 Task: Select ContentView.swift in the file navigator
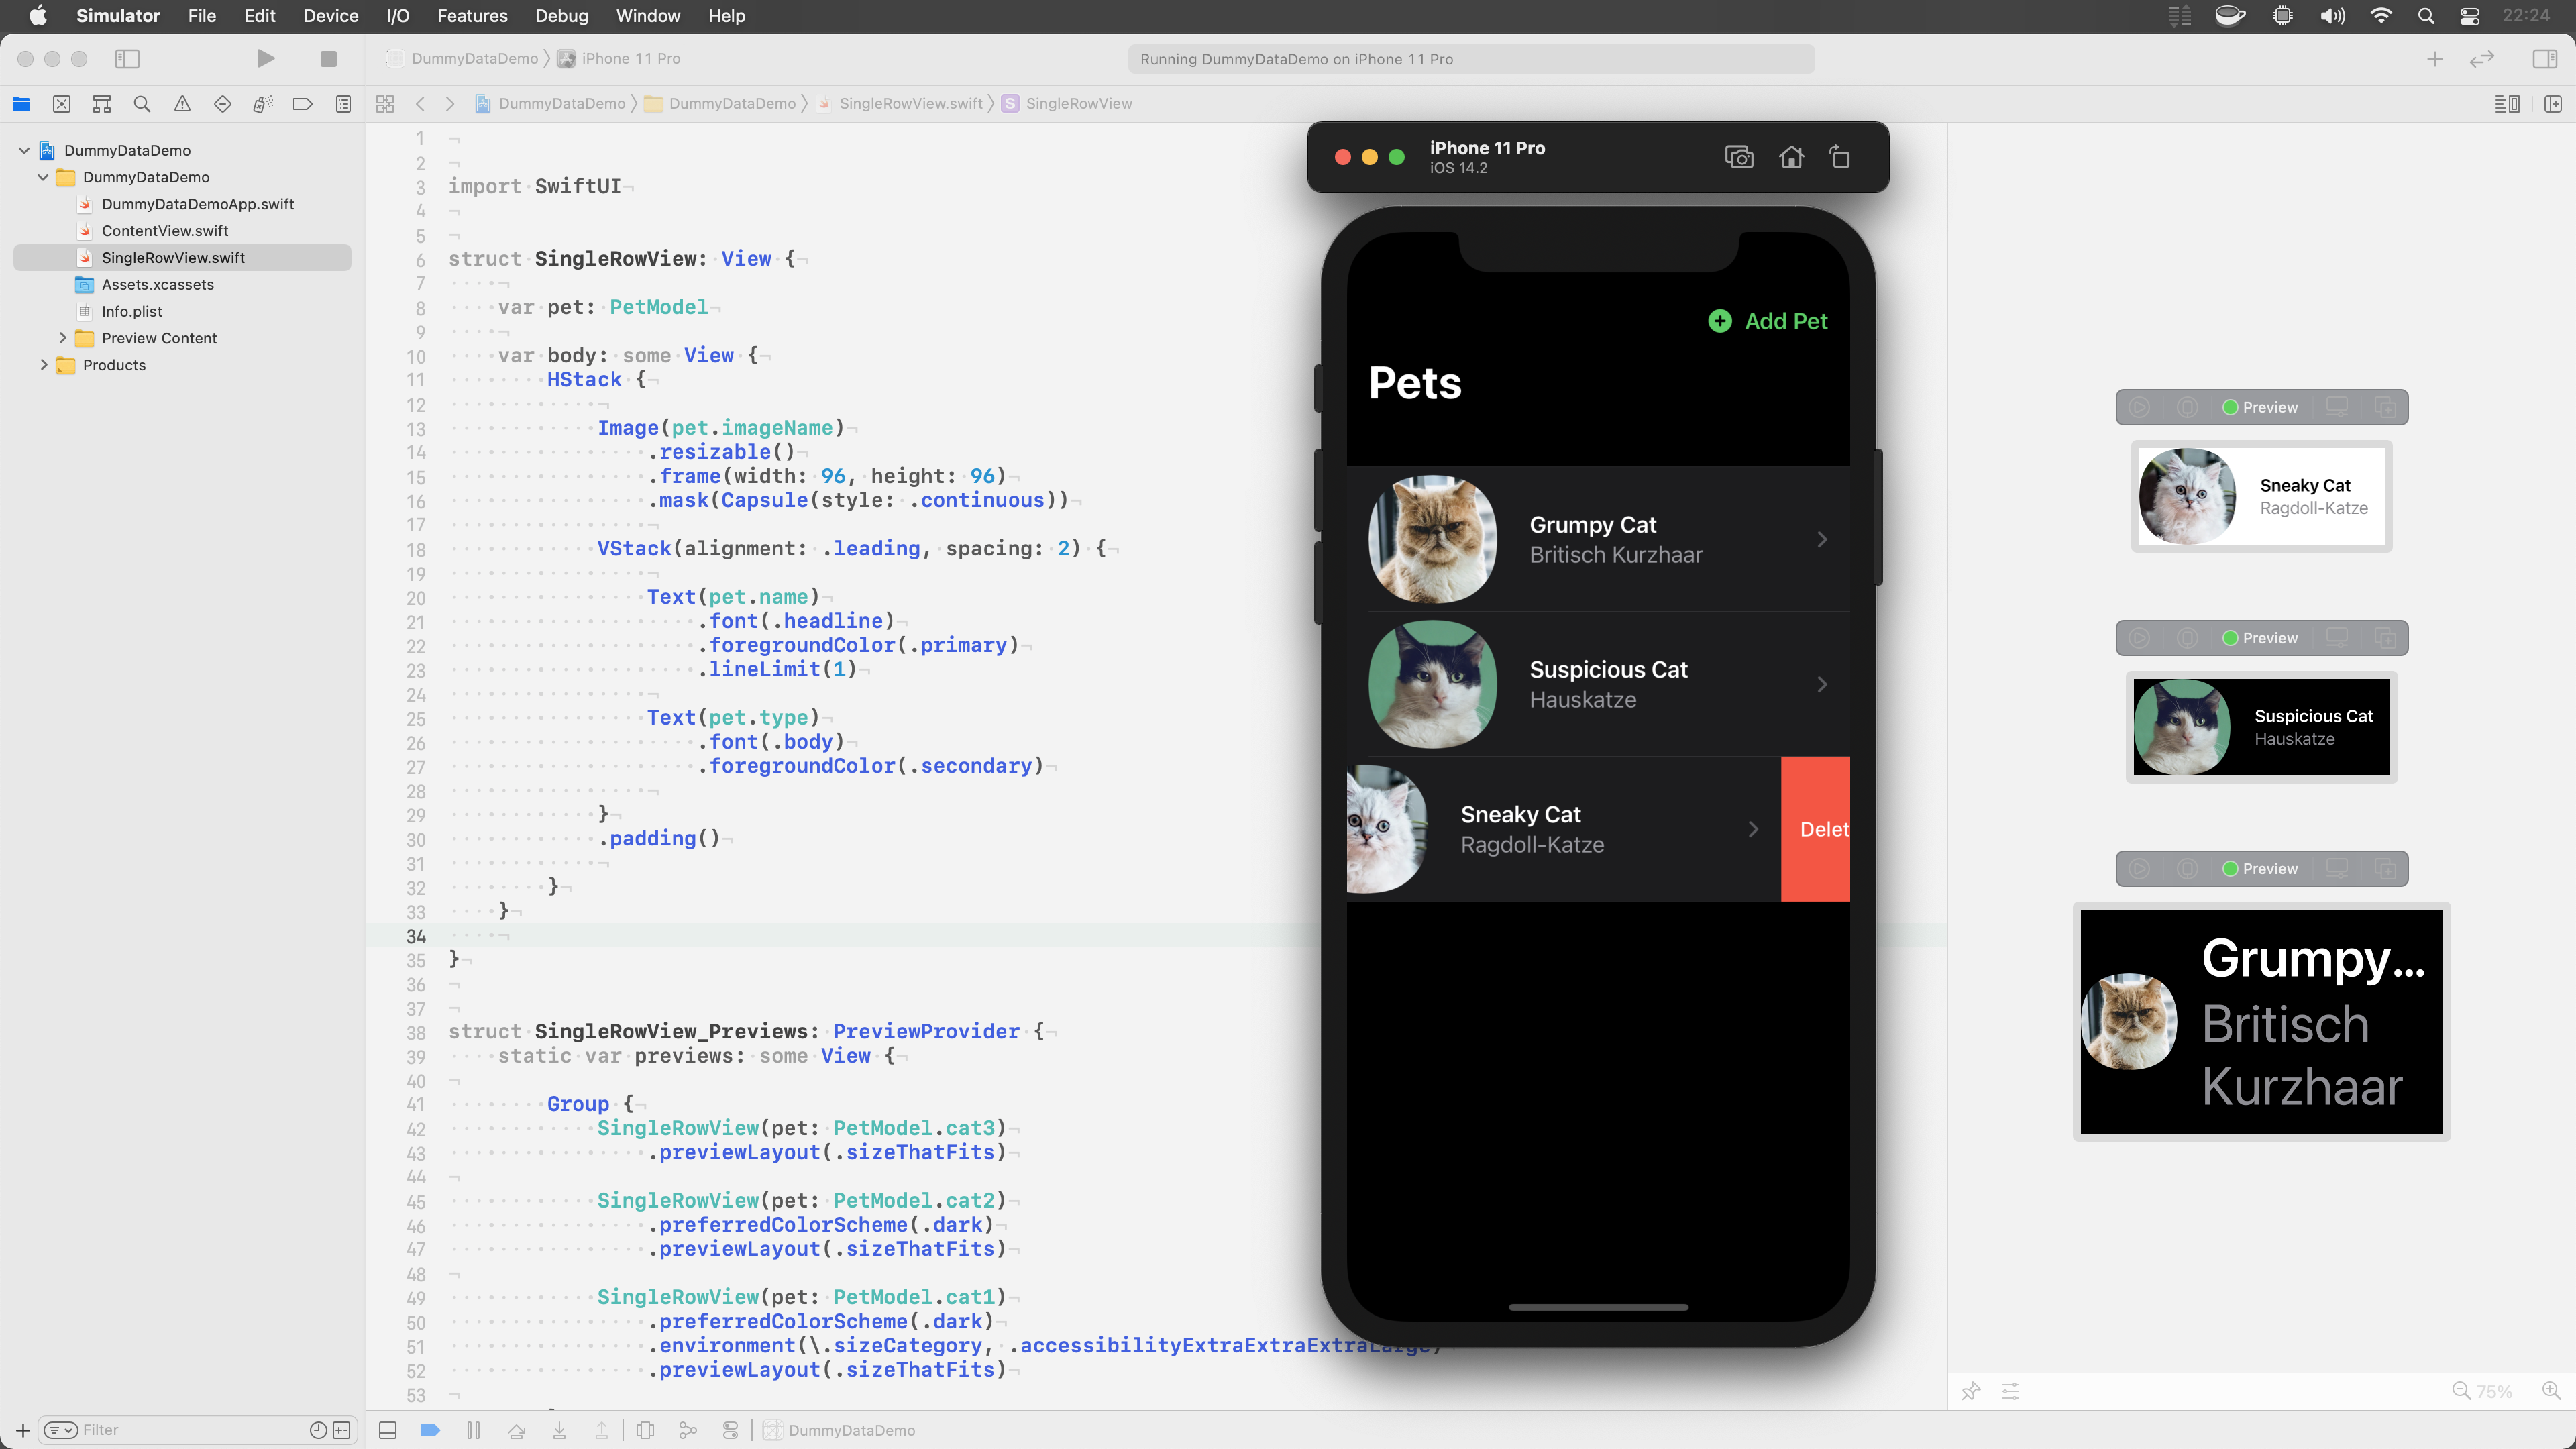pyautogui.click(x=165, y=231)
